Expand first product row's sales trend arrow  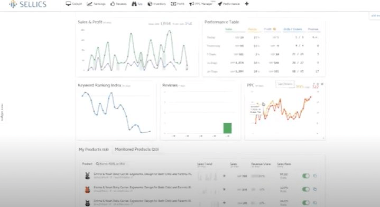[x=224, y=176]
